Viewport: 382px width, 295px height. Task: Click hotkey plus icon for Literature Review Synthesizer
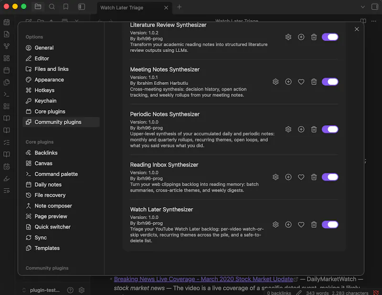pos(301,37)
